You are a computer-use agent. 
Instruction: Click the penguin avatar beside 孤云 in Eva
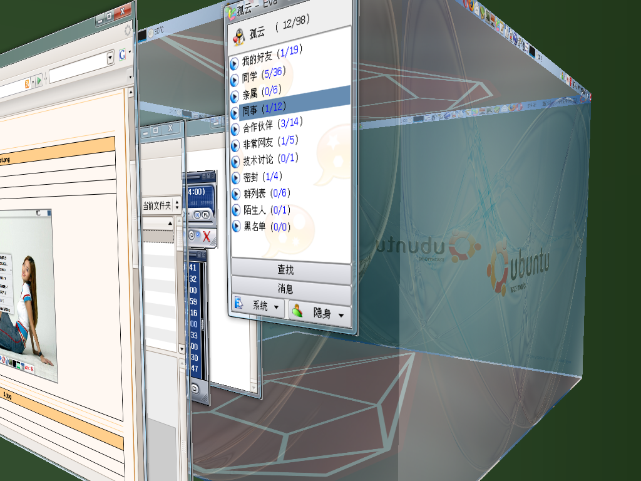click(238, 38)
